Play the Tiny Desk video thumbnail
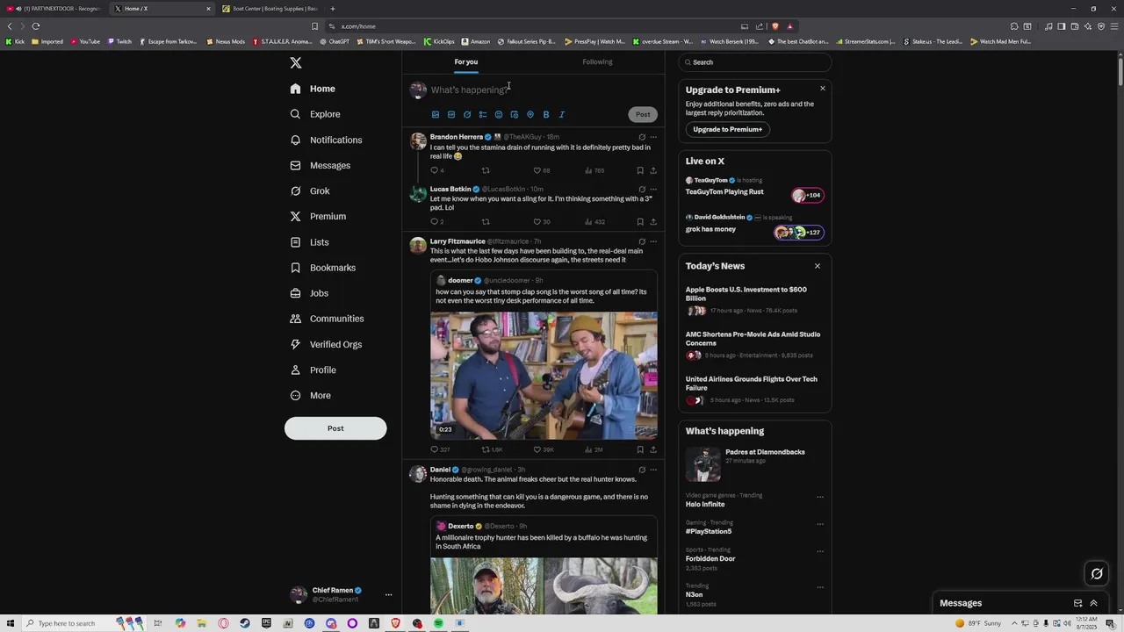 click(x=544, y=376)
